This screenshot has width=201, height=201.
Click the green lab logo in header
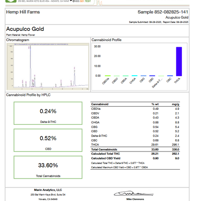click(11, 1)
